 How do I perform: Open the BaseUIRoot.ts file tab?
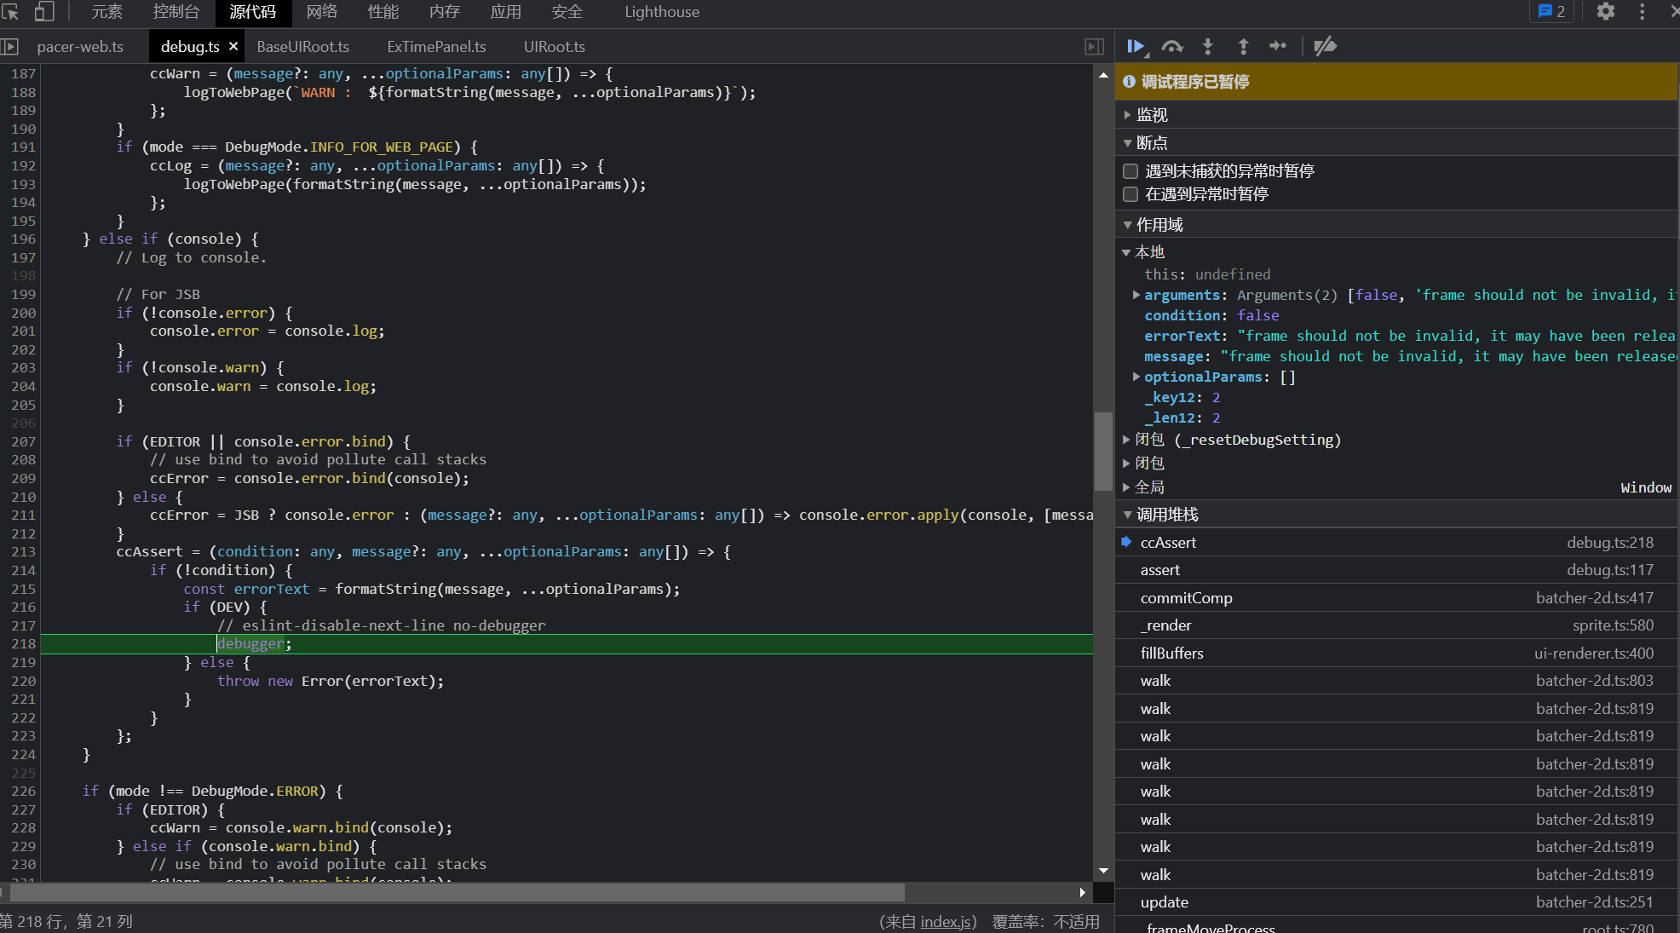[302, 47]
